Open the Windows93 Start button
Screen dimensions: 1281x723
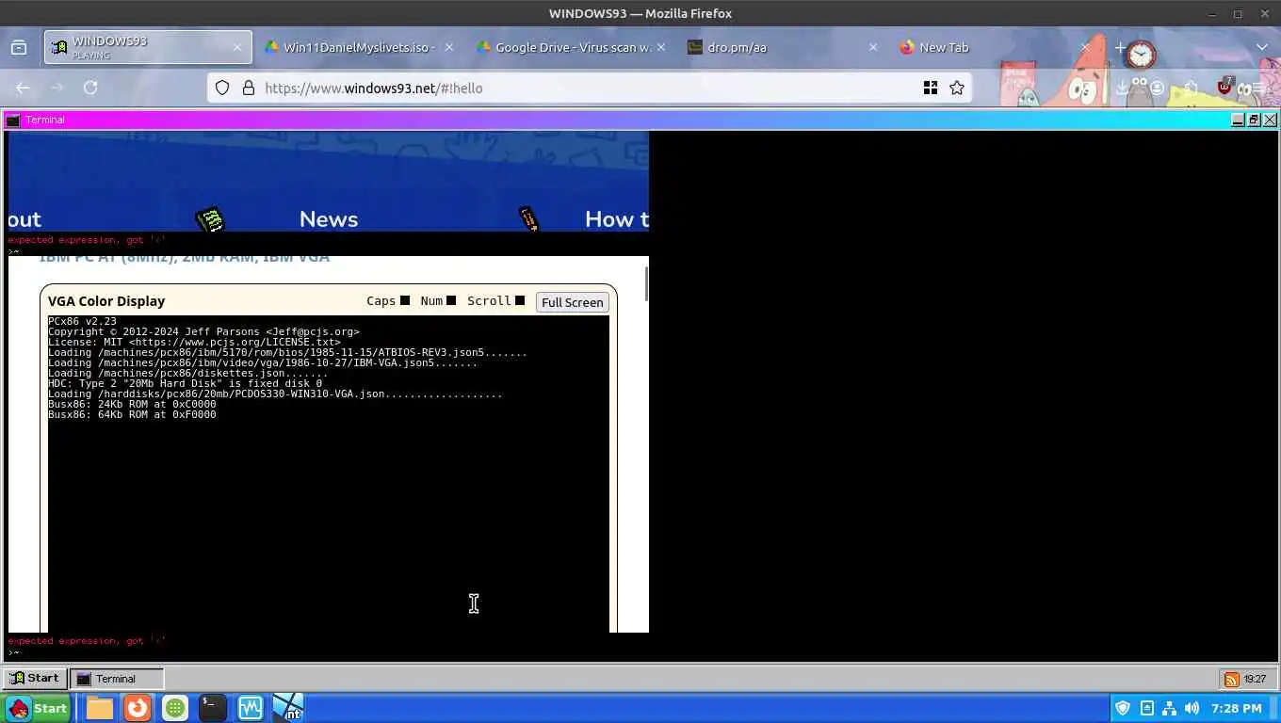click(34, 678)
